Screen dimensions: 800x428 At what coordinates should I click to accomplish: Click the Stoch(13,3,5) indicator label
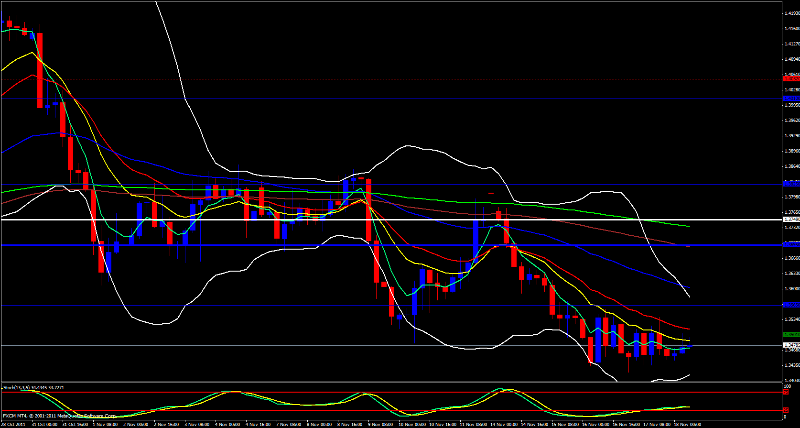[33, 388]
